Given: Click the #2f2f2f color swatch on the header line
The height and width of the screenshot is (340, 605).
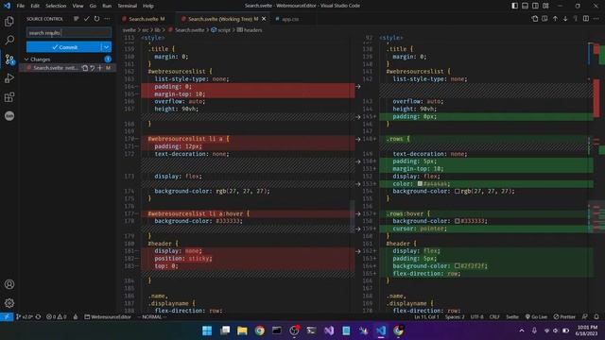Looking at the screenshot, I should click(457, 266).
